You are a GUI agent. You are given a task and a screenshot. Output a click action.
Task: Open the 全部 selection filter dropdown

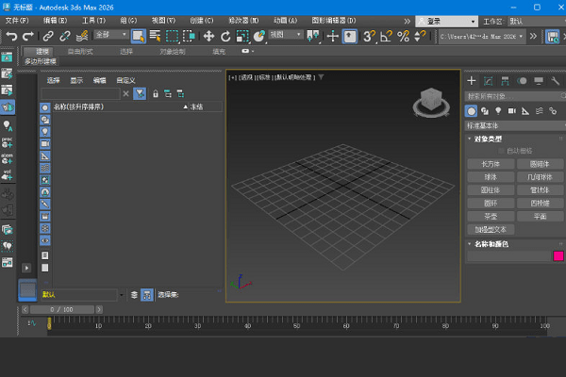109,36
